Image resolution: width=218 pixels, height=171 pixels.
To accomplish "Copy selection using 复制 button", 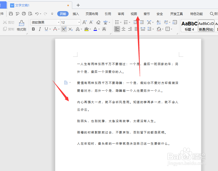I will [9, 29].
